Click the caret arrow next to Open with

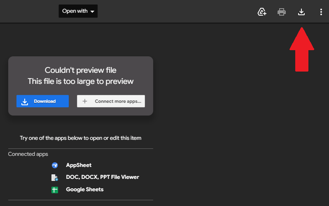(x=92, y=12)
